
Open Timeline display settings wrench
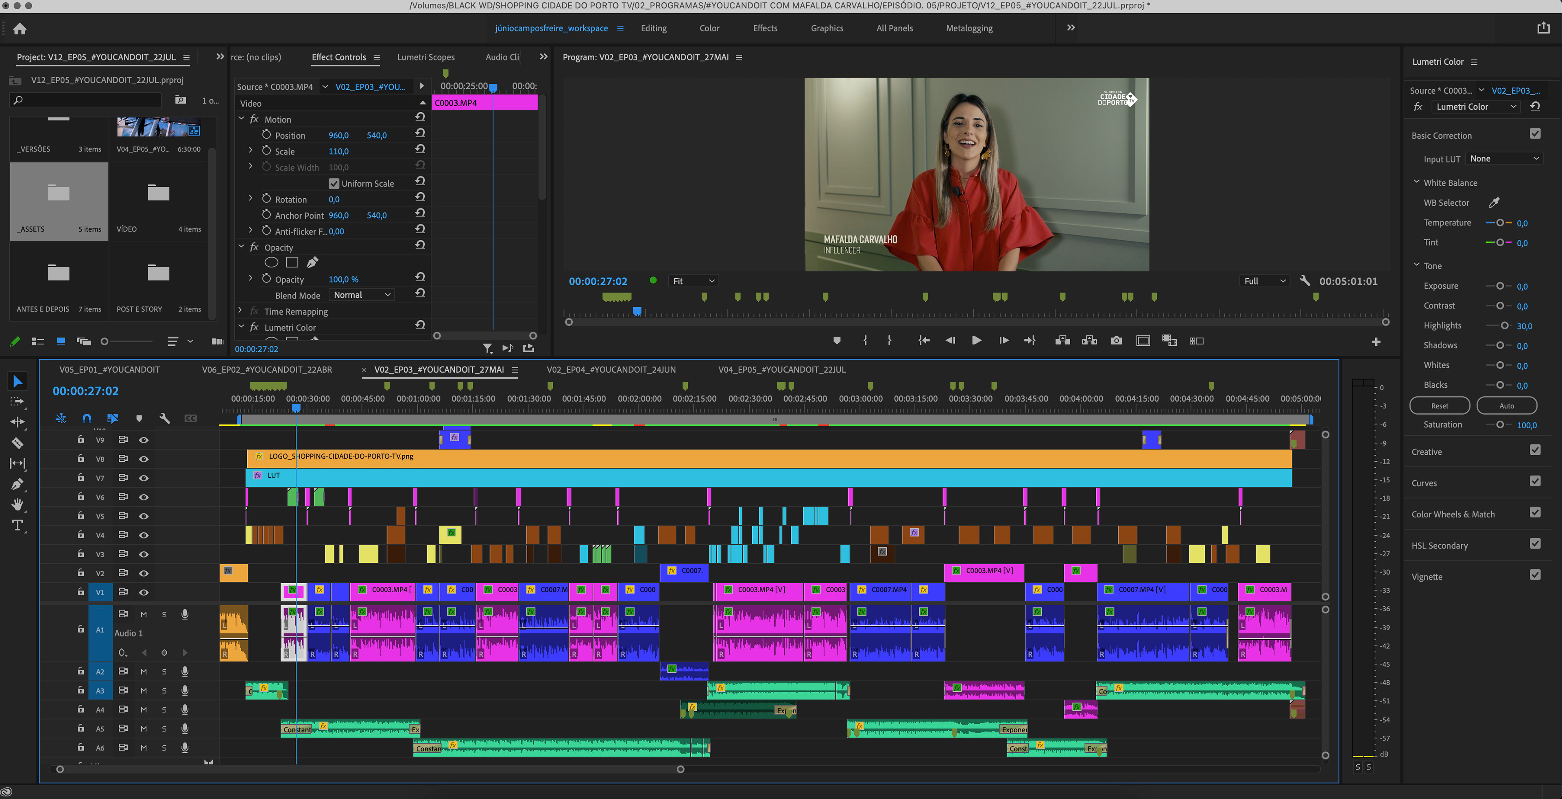(164, 418)
